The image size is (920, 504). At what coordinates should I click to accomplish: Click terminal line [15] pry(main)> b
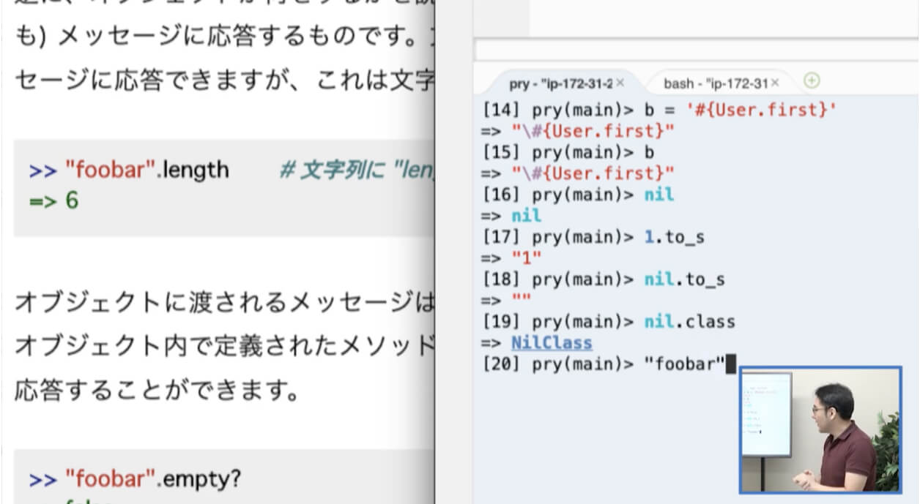point(568,152)
